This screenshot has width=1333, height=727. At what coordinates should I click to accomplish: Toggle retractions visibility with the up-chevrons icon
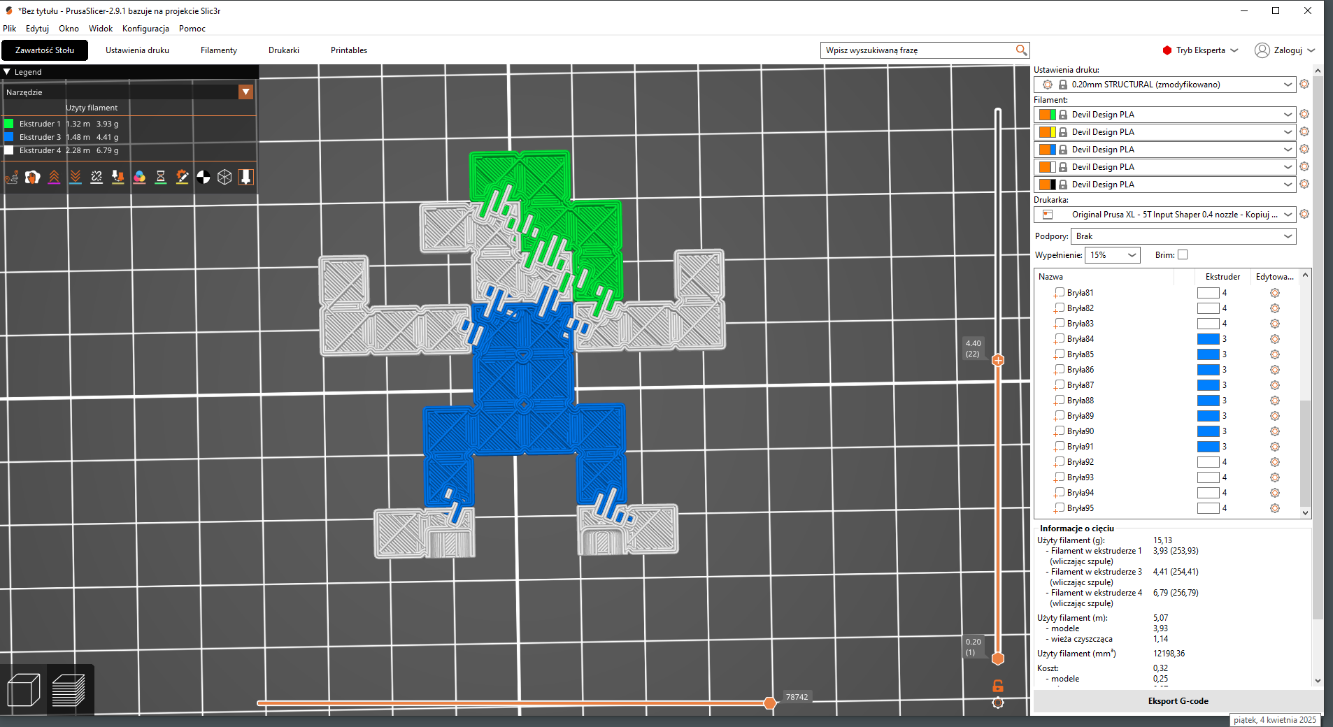click(54, 177)
